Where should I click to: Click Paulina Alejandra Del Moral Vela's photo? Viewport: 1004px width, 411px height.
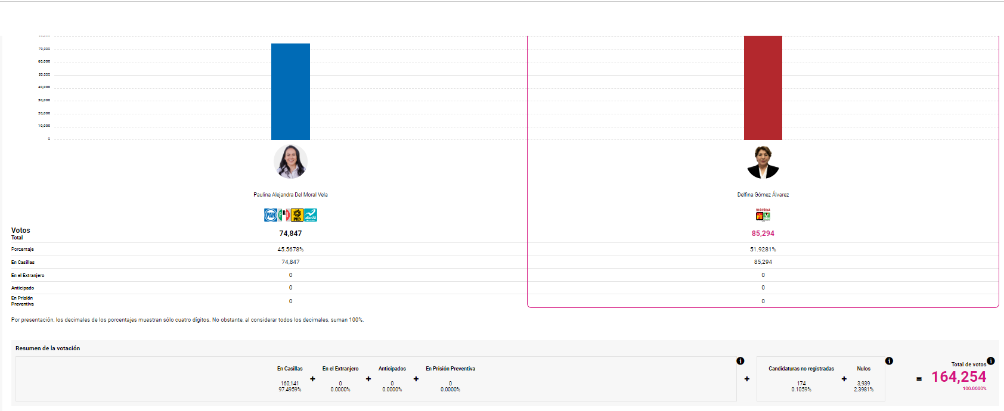pos(290,161)
